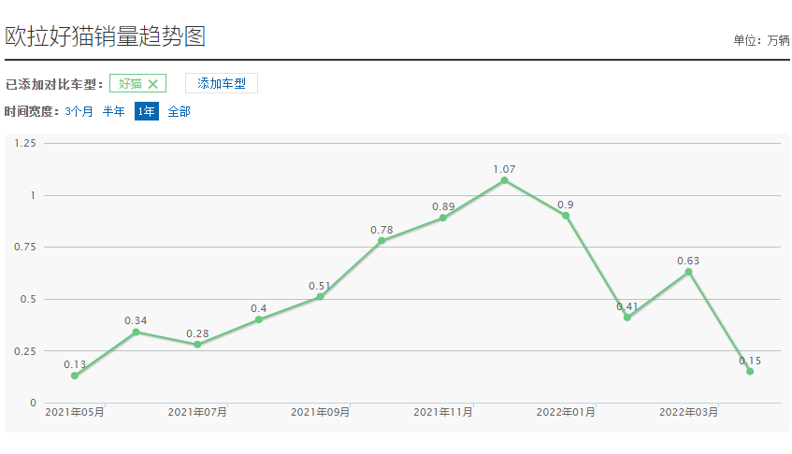This screenshot has width=792, height=454.
Task: Click the 添加车型 button
Action: 222,84
